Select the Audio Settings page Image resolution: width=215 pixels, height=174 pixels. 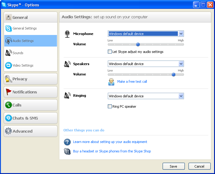point(30,41)
